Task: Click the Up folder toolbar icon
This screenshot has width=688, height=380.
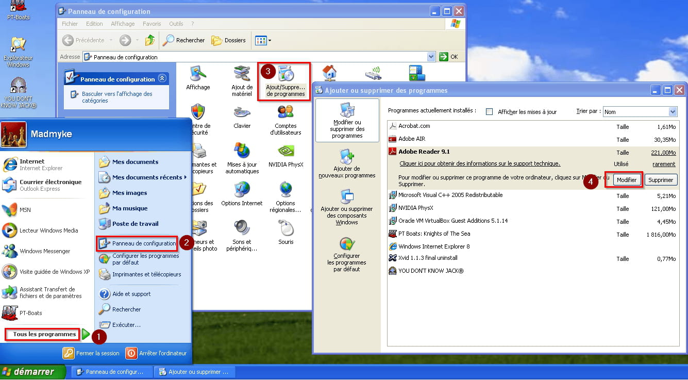Action: [150, 40]
